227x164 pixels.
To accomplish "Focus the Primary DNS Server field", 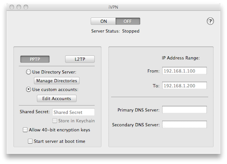I will click(184, 109).
